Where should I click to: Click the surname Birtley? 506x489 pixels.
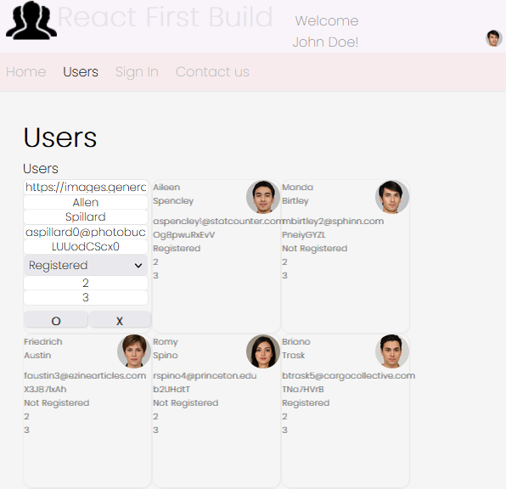coord(295,200)
